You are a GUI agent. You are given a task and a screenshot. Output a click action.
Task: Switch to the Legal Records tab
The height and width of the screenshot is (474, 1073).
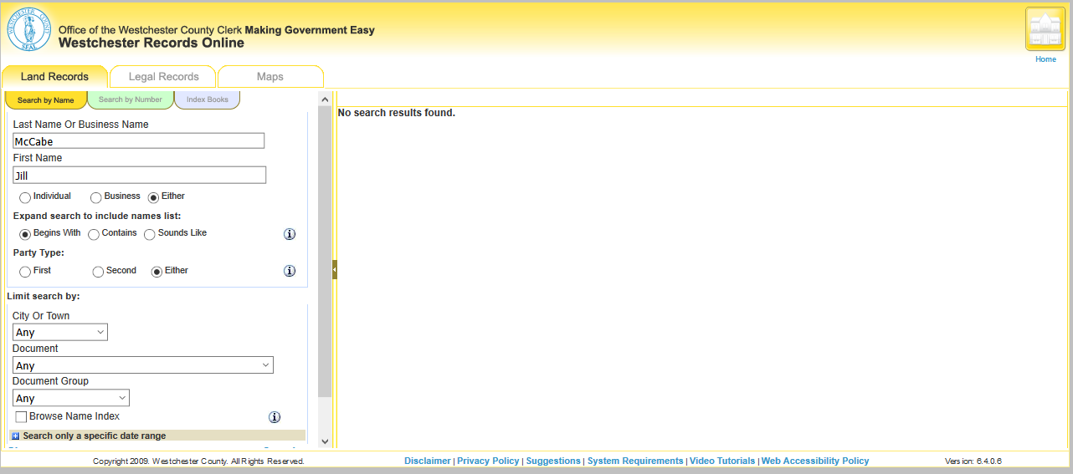coord(163,77)
